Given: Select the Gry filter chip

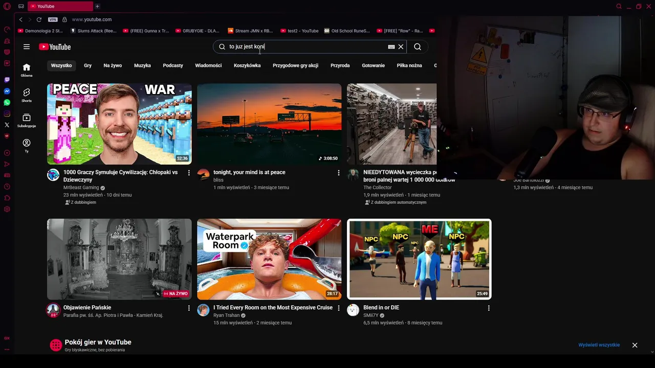Looking at the screenshot, I should tap(88, 65).
